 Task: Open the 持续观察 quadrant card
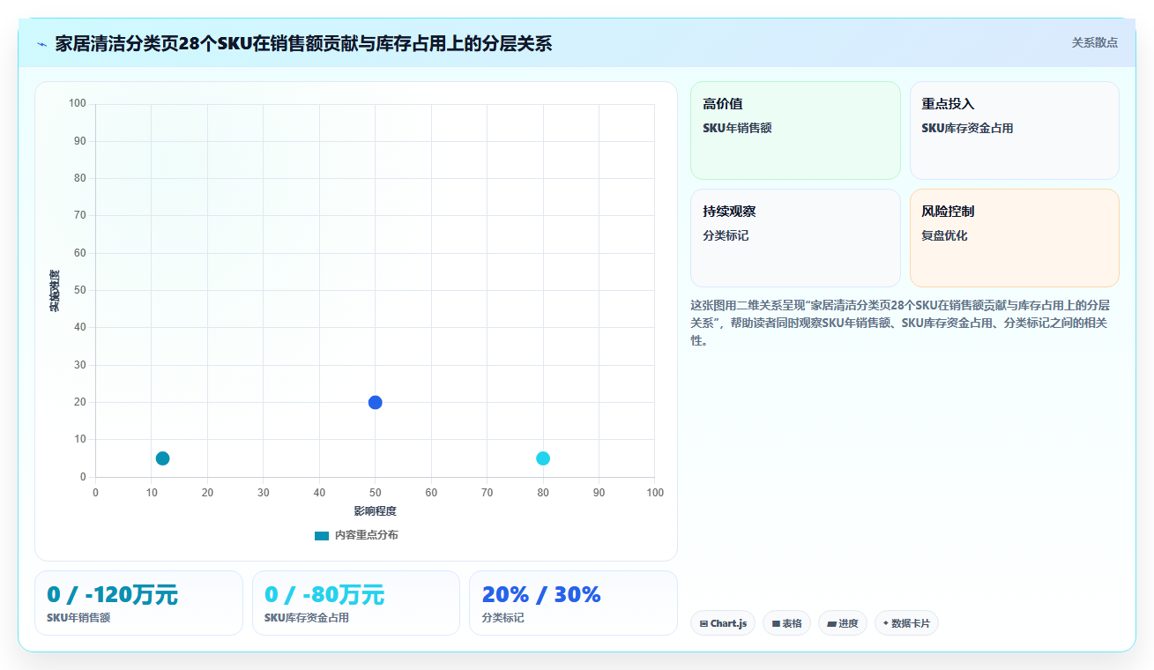795,238
